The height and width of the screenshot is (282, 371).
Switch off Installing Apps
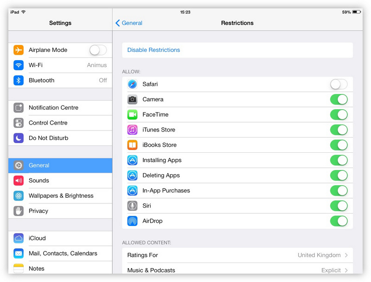click(339, 160)
